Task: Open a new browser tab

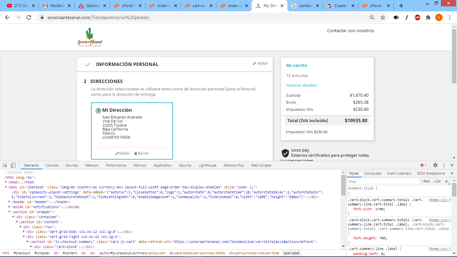Action: (x=401, y=6)
